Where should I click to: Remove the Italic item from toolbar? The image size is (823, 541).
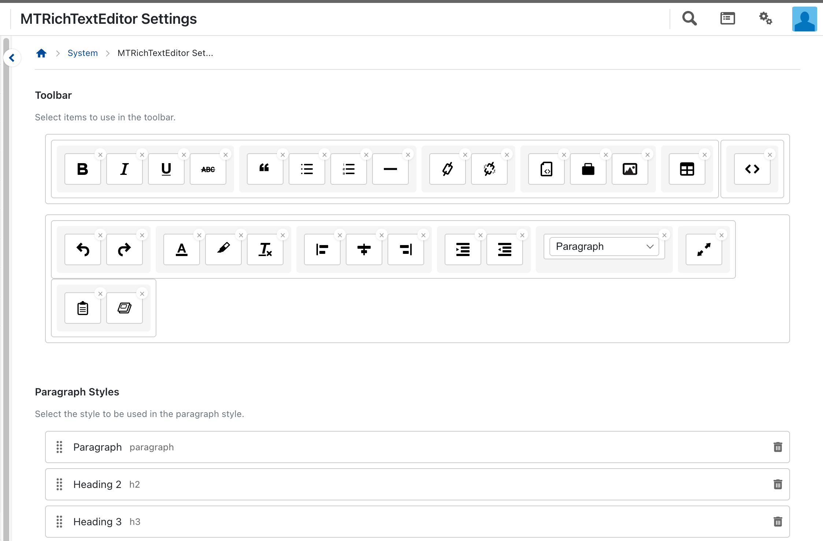click(x=142, y=155)
